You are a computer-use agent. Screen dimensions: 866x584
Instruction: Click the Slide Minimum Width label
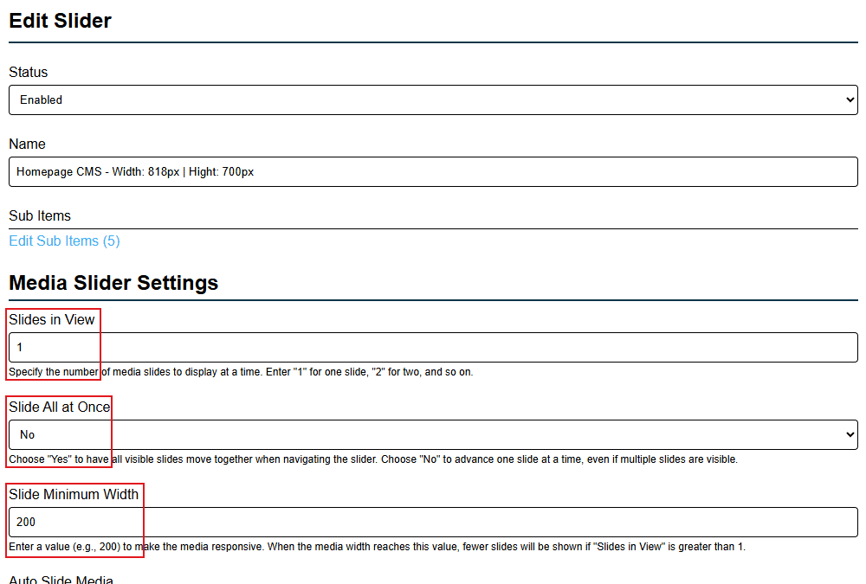[x=74, y=494]
